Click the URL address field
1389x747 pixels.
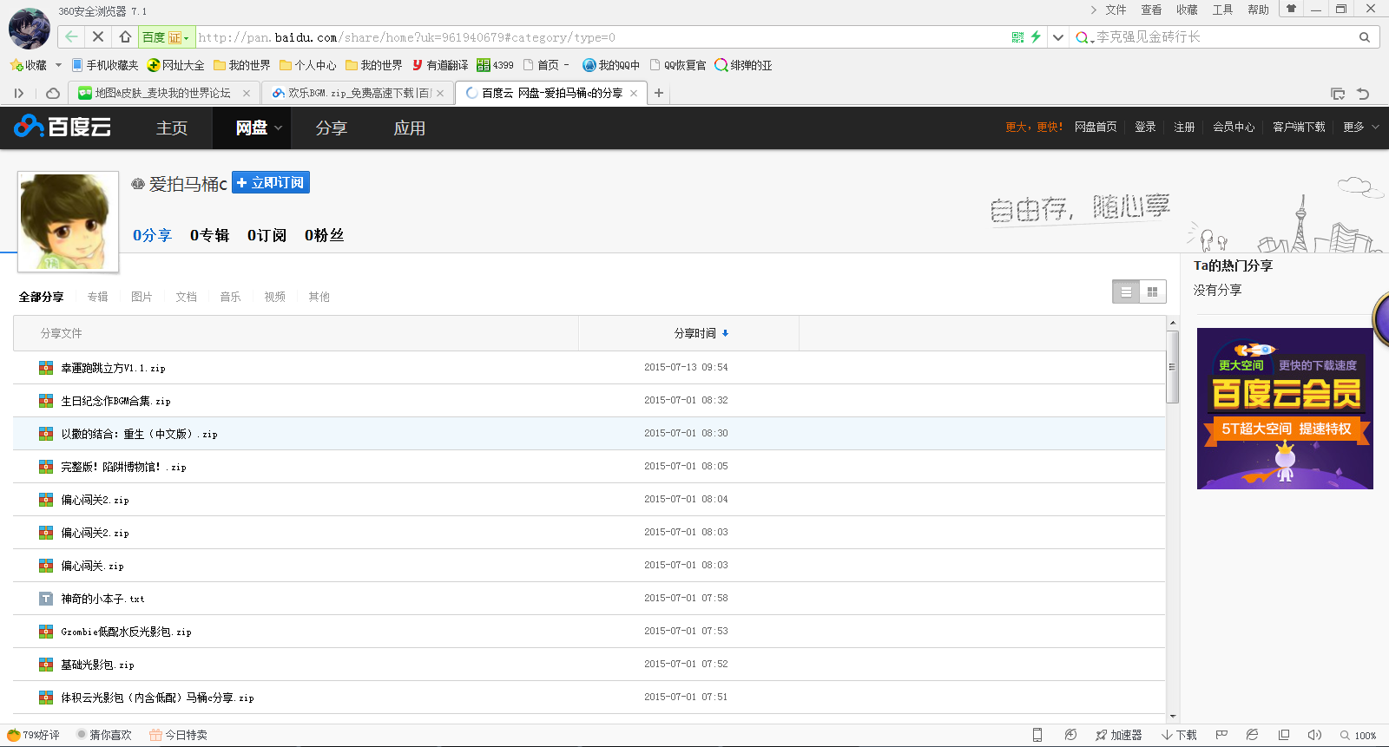click(599, 37)
